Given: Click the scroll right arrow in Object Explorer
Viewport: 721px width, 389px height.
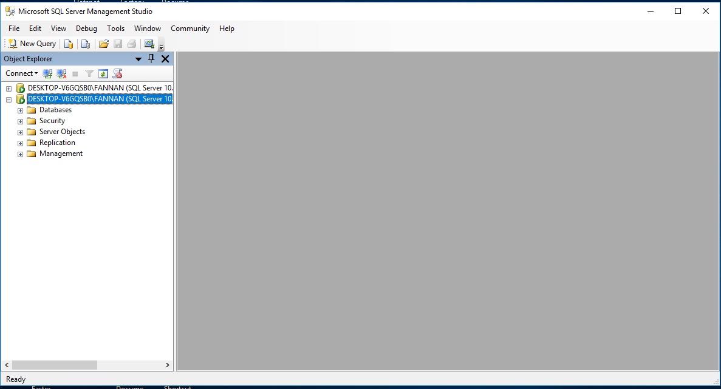Looking at the screenshot, I should click(x=168, y=365).
